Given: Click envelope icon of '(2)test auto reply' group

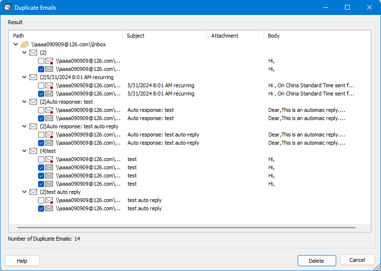Looking at the screenshot, I should 33,192.
